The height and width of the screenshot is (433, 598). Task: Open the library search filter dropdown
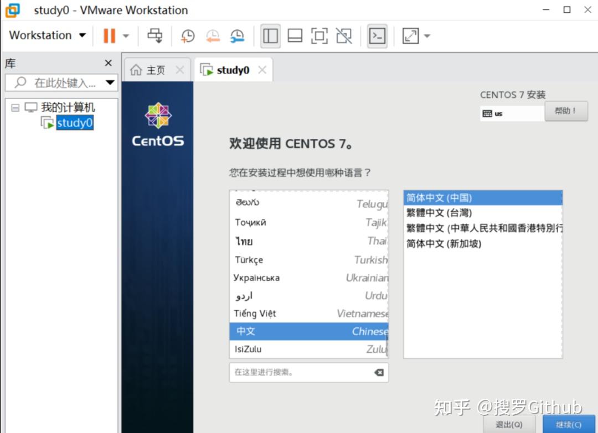coord(110,82)
